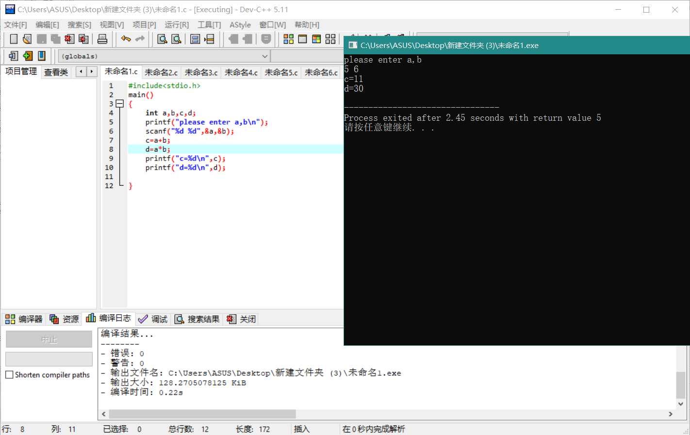Open the 运行[R] menu
690x435 pixels.
tap(177, 25)
